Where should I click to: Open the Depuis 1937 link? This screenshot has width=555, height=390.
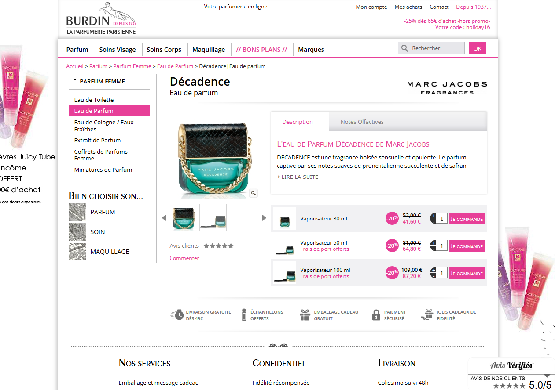pyautogui.click(x=473, y=7)
